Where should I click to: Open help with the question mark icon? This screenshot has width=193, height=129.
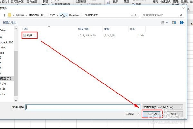point(182,22)
